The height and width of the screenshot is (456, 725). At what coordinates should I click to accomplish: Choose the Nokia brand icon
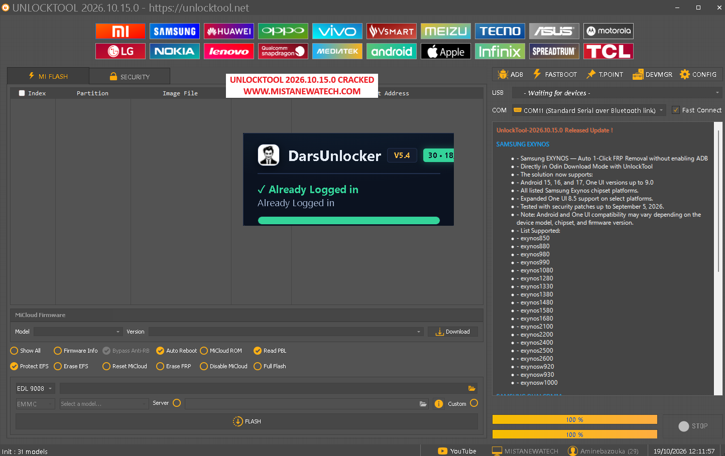tap(175, 51)
